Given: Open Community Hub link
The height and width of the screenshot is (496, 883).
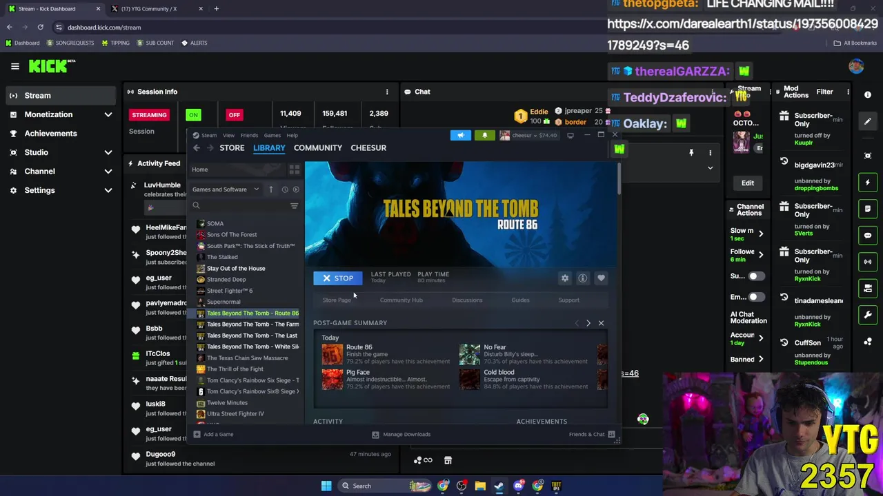Looking at the screenshot, I should (401, 300).
